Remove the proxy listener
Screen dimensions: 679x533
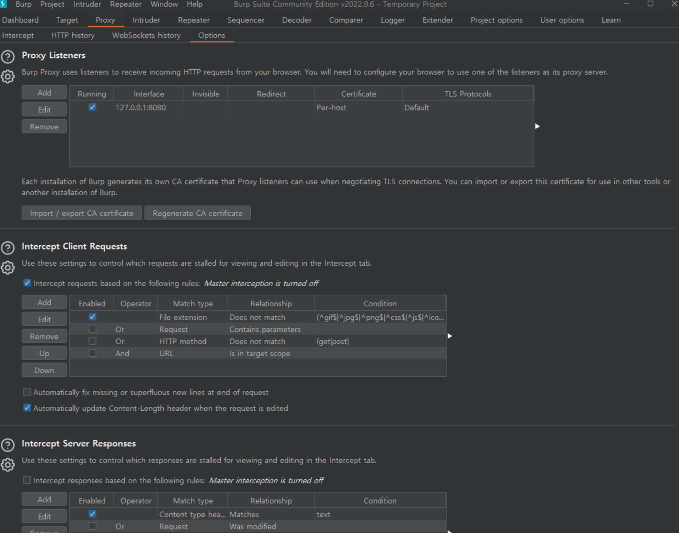pos(44,126)
